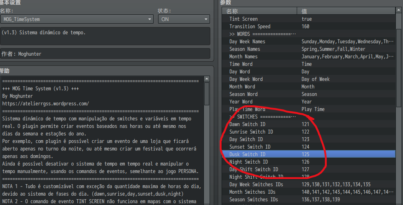Click the value 122 for Sunrise Switch
403x205 pixels.
305,132
